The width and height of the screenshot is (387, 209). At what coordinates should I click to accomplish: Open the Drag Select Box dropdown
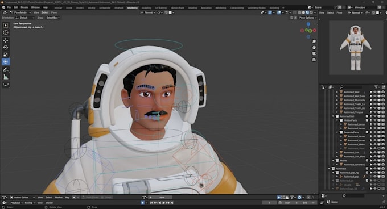pos(53,18)
